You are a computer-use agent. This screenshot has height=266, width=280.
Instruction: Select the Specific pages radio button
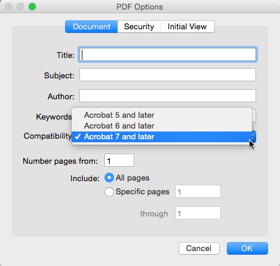click(x=109, y=192)
